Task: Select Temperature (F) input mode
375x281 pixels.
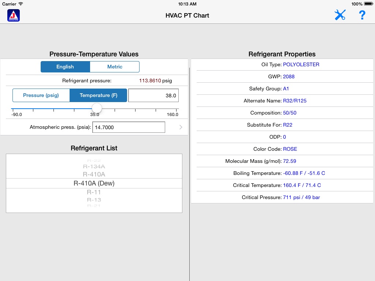Action: [98, 95]
